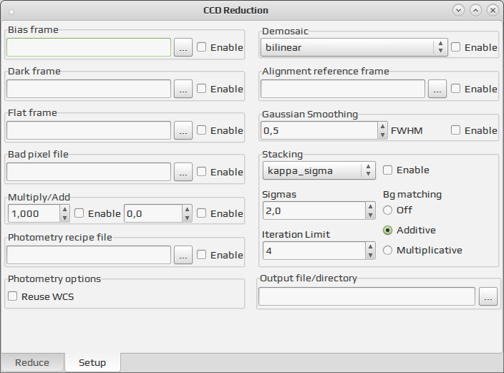
Task: Enable the Bias frame checkbox
Action: pyautogui.click(x=202, y=47)
